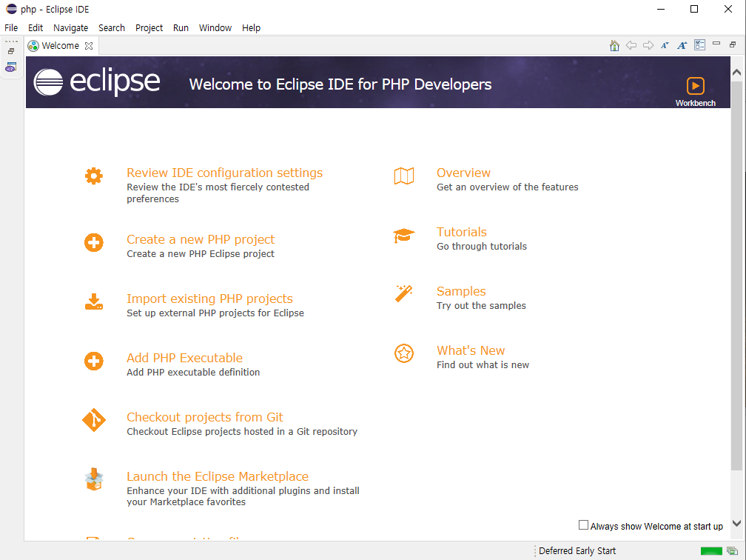
Task: Toggle Always show Welcome at start up
Action: point(583,524)
